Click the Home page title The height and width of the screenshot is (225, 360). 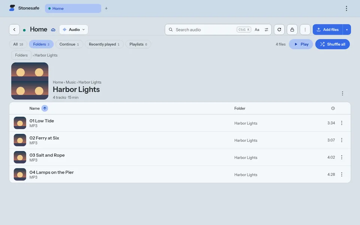pyautogui.click(x=39, y=29)
